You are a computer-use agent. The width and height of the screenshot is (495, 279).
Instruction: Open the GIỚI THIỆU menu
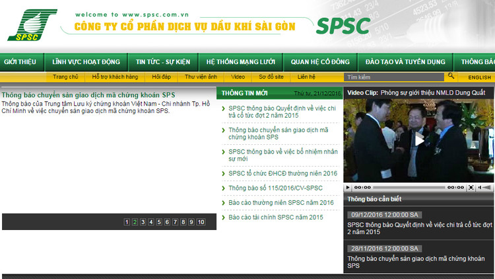(20, 61)
